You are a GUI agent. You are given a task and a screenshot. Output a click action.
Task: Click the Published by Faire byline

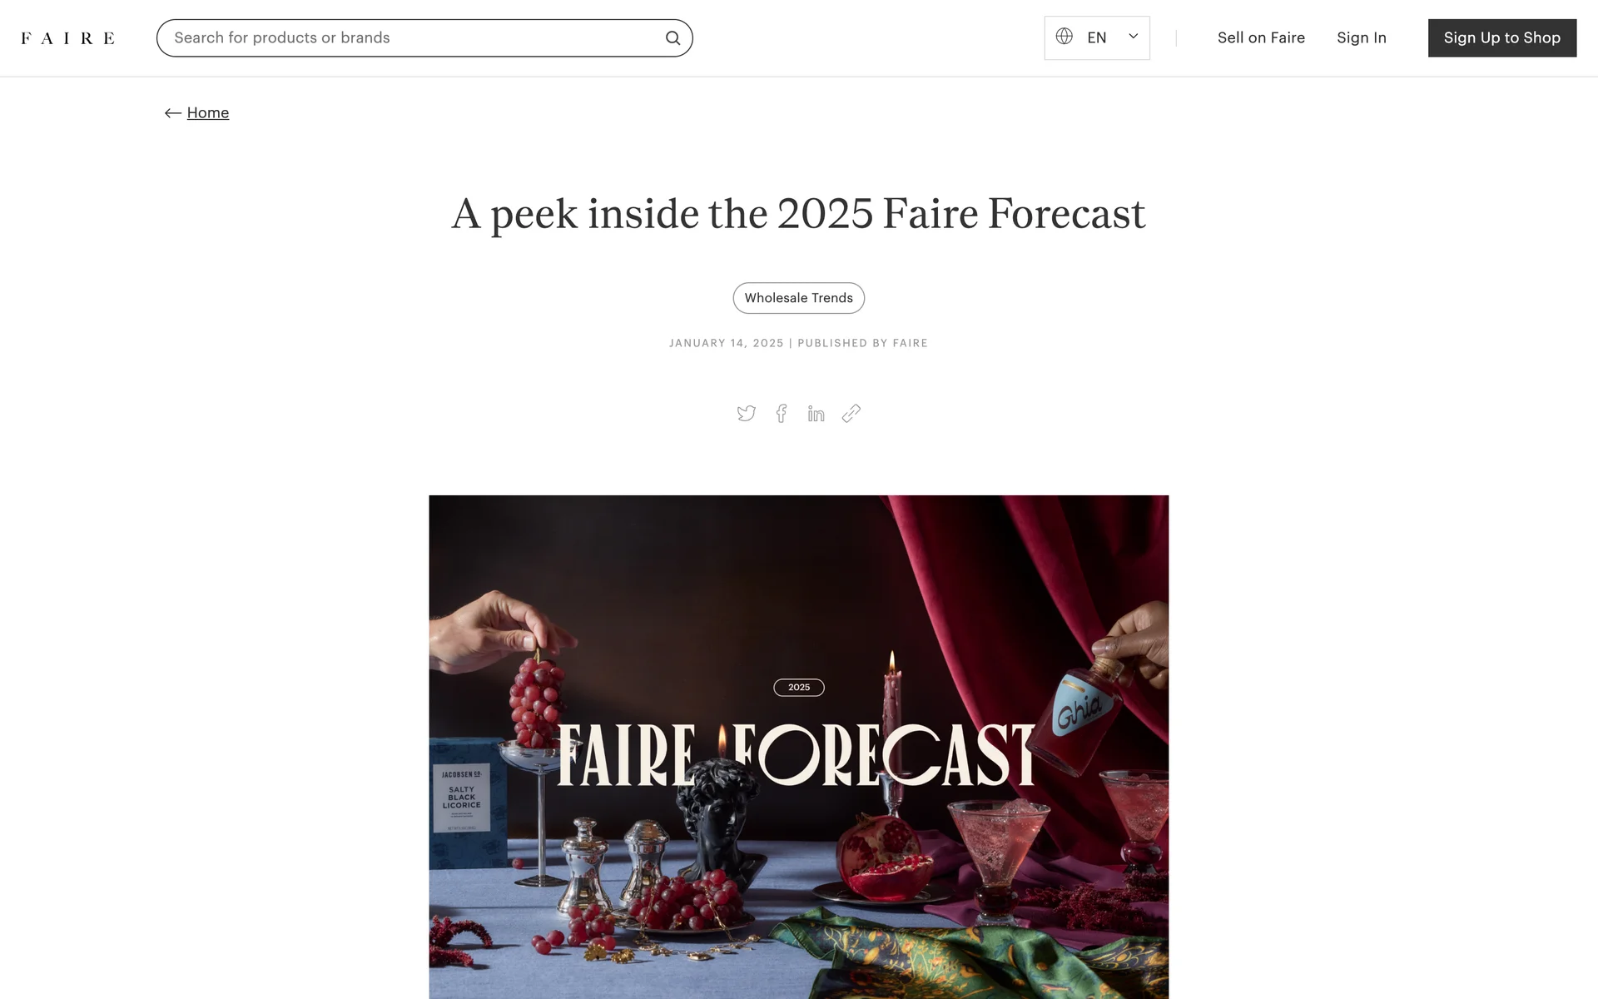(x=863, y=343)
